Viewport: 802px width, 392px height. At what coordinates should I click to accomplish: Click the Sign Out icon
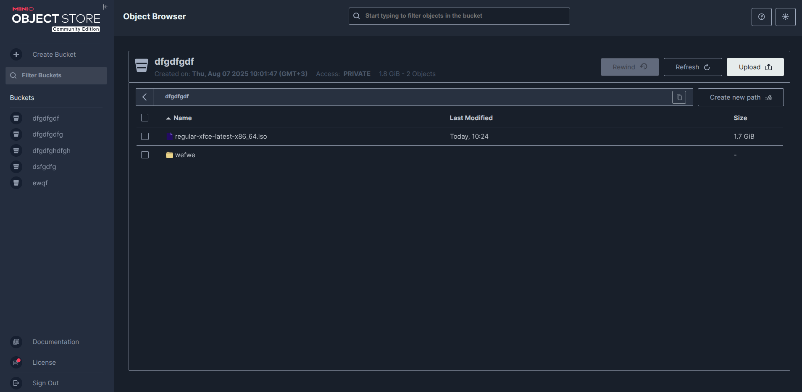[x=16, y=383]
